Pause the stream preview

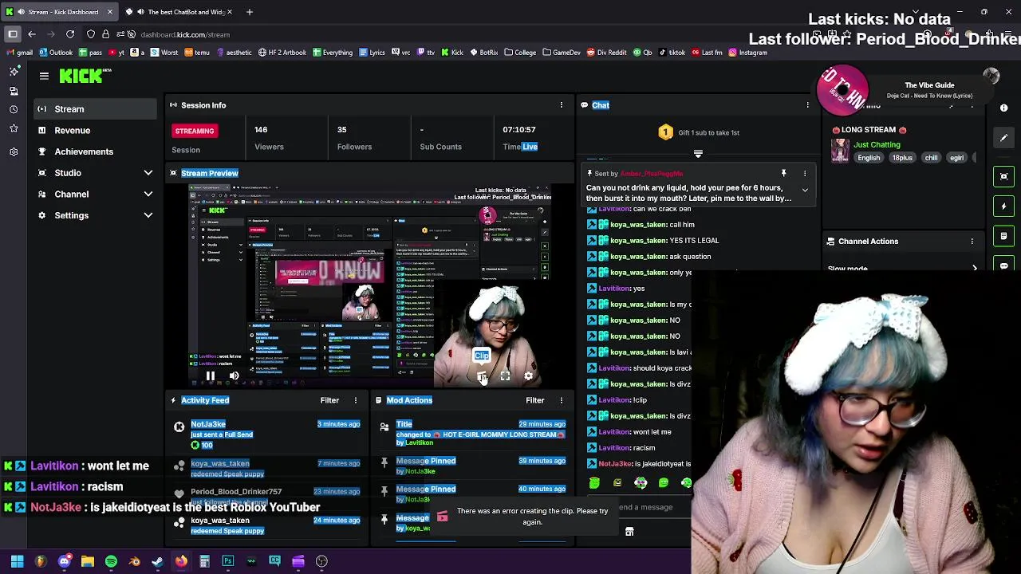pos(210,376)
